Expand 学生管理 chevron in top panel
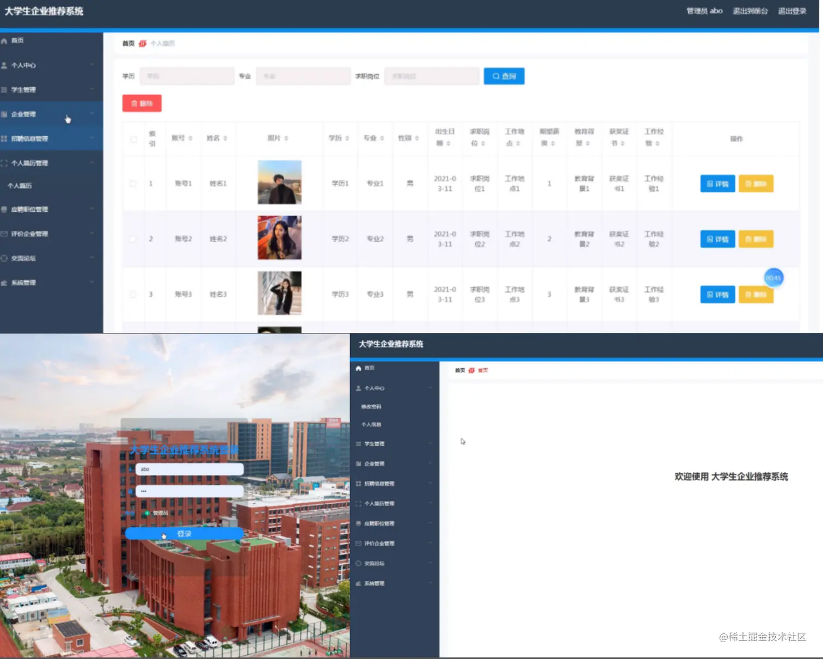 (x=91, y=89)
